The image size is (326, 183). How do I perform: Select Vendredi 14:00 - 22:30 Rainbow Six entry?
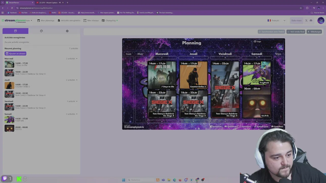[x=41, y=107]
